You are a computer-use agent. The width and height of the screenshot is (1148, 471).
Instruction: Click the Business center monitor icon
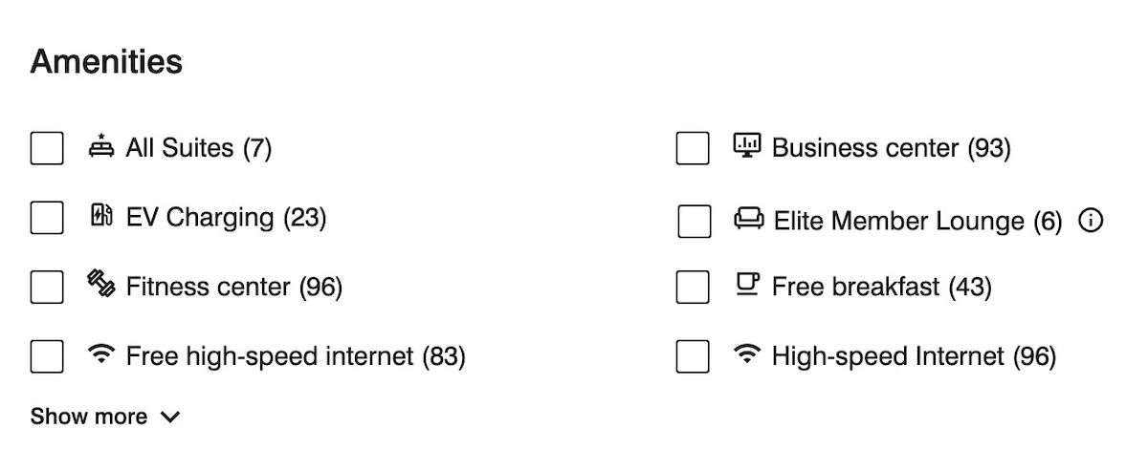(x=747, y=145)
